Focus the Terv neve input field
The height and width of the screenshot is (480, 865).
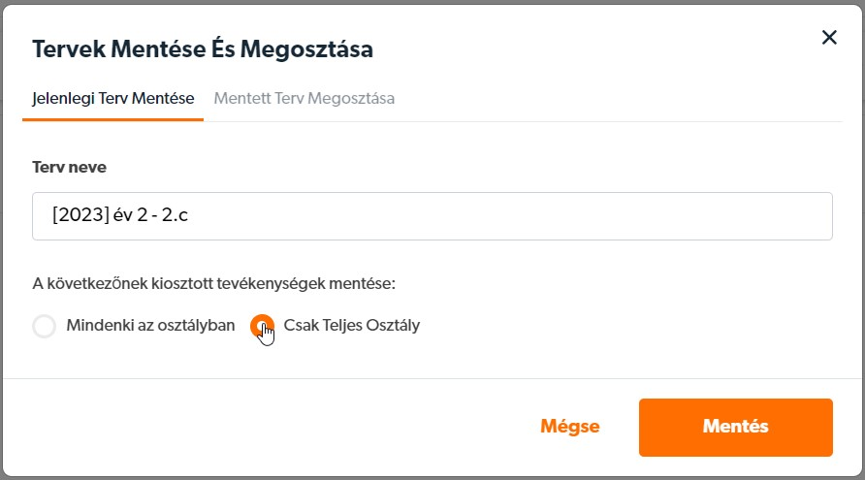pyautogui.click(x=432, y=215)
